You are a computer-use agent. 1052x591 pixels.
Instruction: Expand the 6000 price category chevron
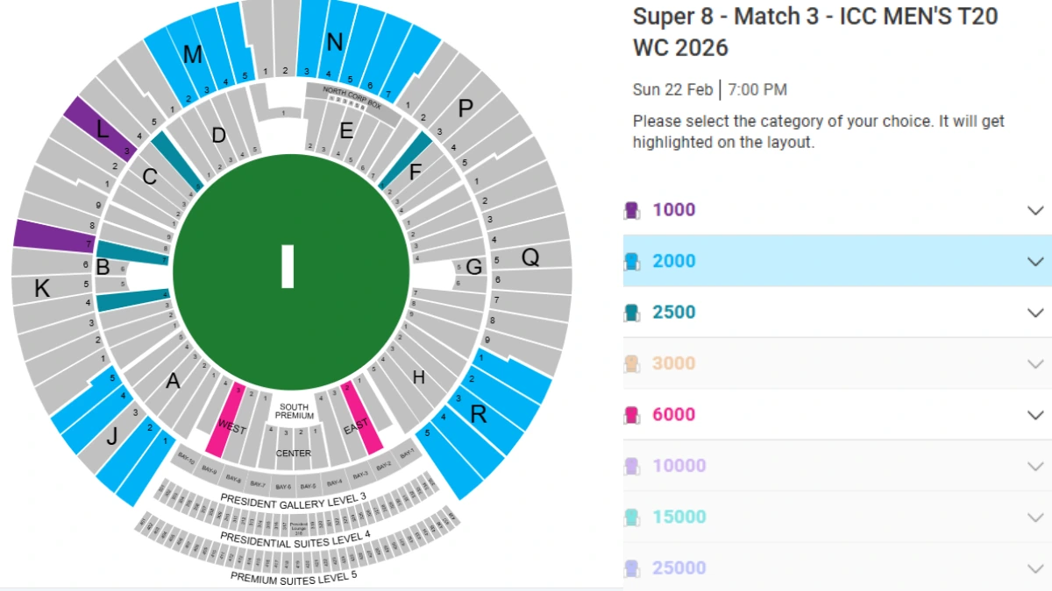click(x=1035, y=415)
